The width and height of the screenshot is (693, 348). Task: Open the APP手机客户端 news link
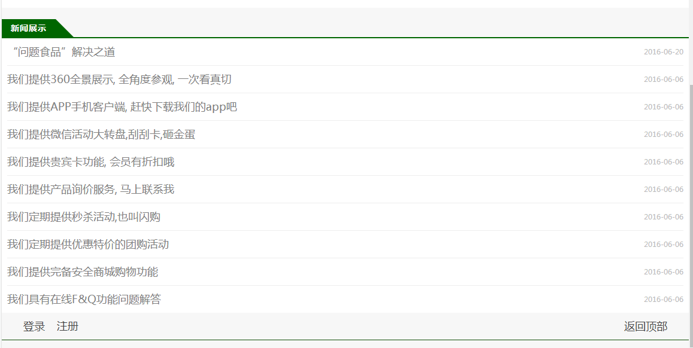(122, 107)
